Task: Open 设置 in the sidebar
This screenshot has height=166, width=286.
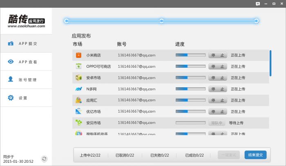Action: (x=26, y=98)
